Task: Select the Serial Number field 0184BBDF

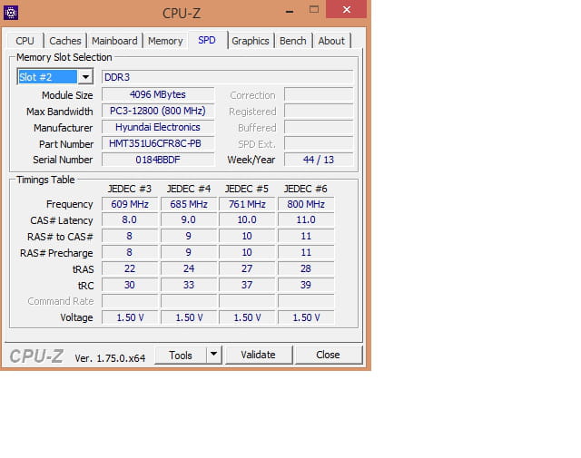Action: pos(158,160)
